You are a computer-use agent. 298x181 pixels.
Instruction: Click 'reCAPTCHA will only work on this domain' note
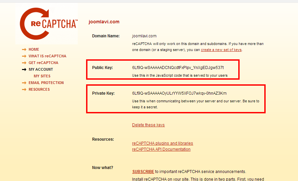tap(198, 47)
